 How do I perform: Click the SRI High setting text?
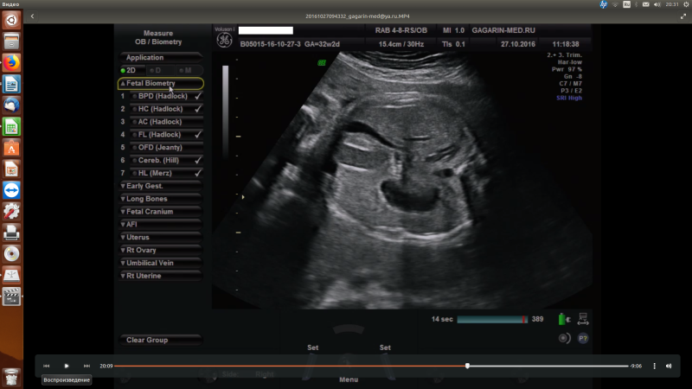(569, 98)
